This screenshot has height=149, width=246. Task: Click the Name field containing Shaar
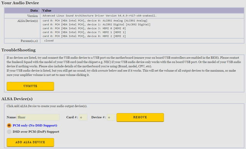point(38,117)
